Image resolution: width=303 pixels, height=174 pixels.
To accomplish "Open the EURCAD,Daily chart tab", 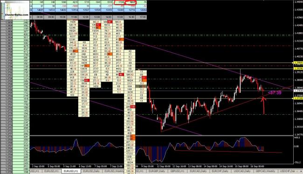I will pyautogui.click(x=198, y=171).
